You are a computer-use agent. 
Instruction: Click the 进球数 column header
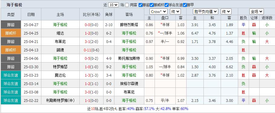click(267, 18)
